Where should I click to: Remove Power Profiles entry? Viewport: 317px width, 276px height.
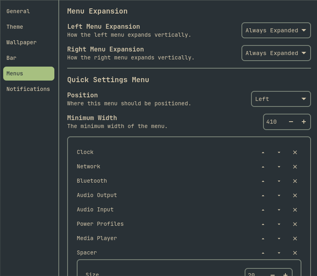295,224
